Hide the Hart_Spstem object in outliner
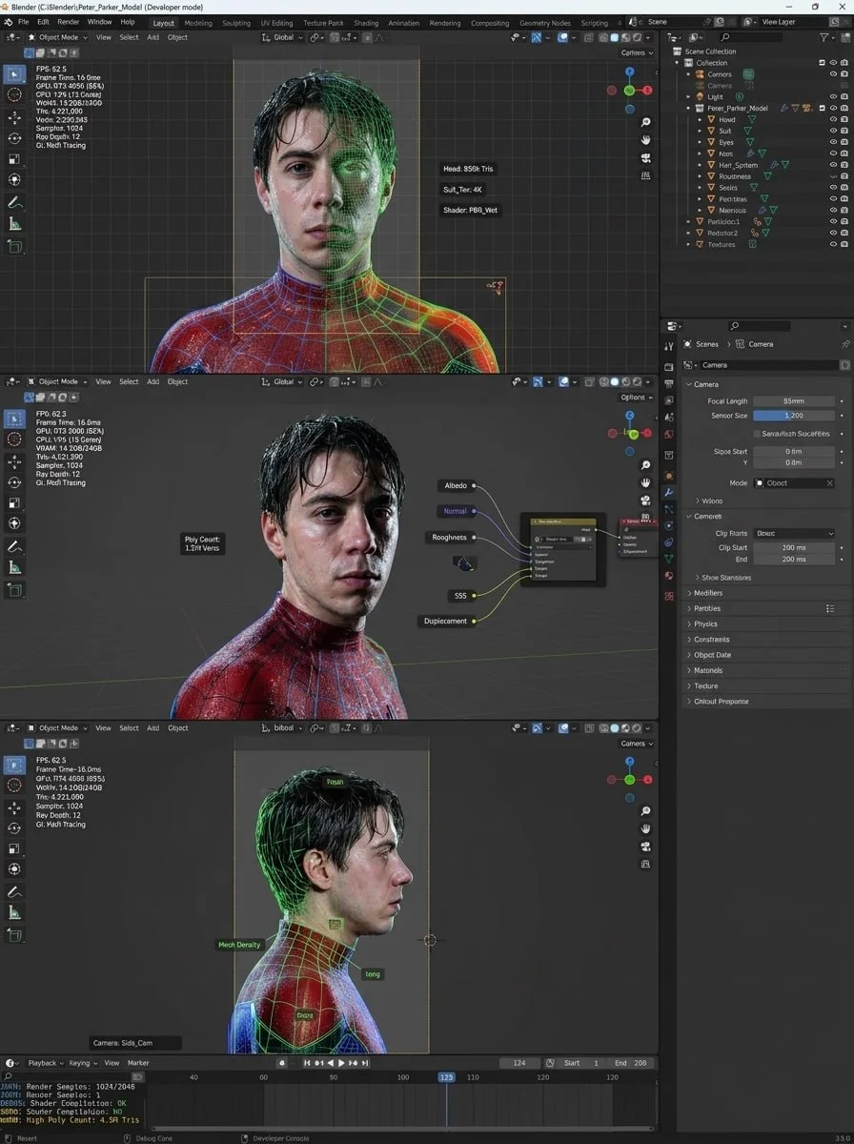 click(x=833, y=165)
